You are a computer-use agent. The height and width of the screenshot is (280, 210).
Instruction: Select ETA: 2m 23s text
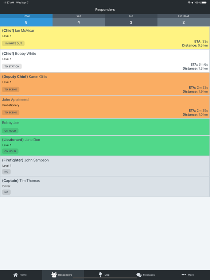[x=198, y=87]
